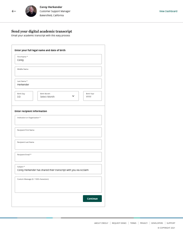Open the Request Demo footer link
This screenshot has width=183, height=233.
tap(119, 223)
